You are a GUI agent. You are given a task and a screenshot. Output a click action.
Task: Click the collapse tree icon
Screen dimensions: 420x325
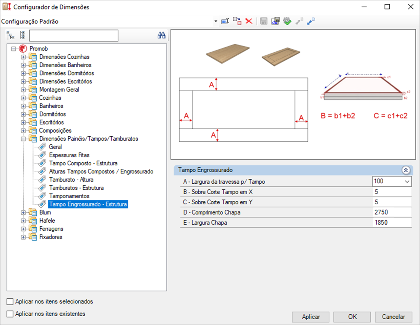click(22, 36)
